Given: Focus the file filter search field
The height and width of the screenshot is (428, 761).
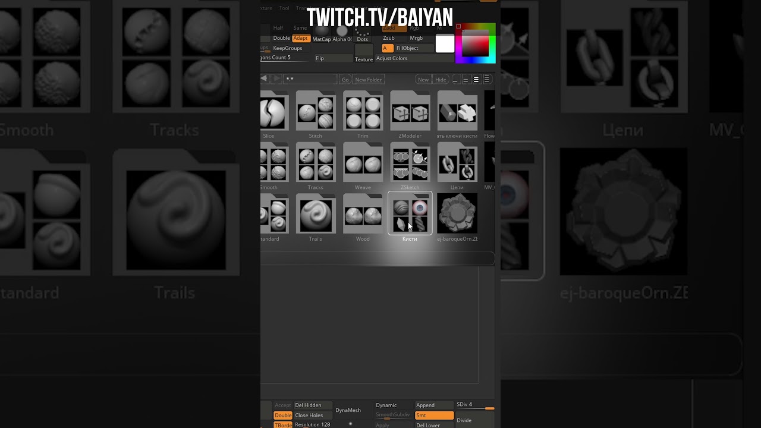Looking at the screenshot, I should [x=310, y=80].
